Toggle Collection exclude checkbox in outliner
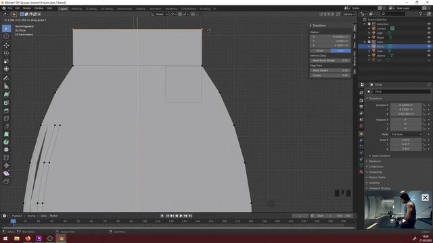433x243 pixels. [369, 24]
